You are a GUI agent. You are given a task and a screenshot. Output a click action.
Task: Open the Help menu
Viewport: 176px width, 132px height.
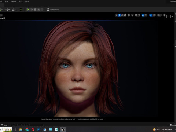27,1
